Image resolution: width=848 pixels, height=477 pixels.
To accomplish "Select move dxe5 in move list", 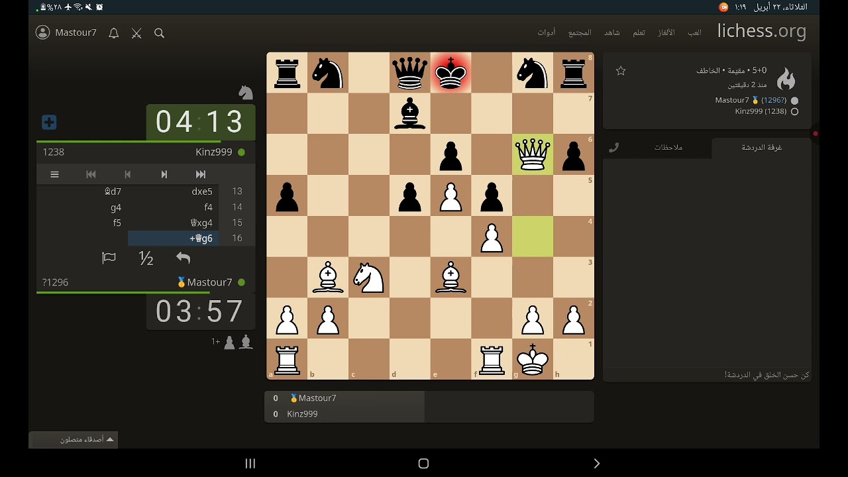I will click(174, 191).
